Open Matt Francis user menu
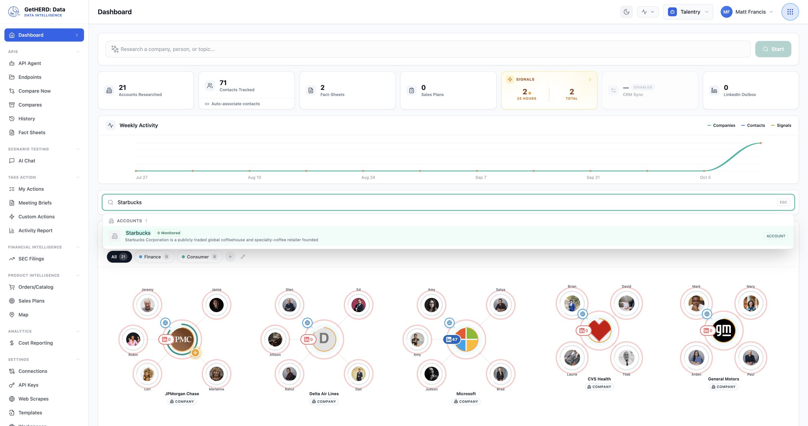 tap(747, 12)
